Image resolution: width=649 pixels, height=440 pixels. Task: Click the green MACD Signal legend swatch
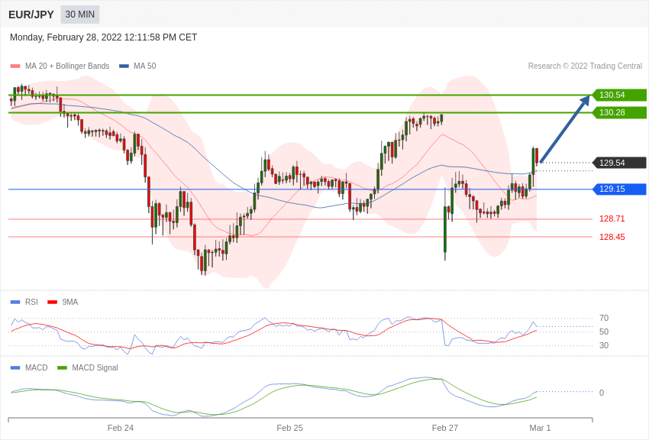click(62, 368)
